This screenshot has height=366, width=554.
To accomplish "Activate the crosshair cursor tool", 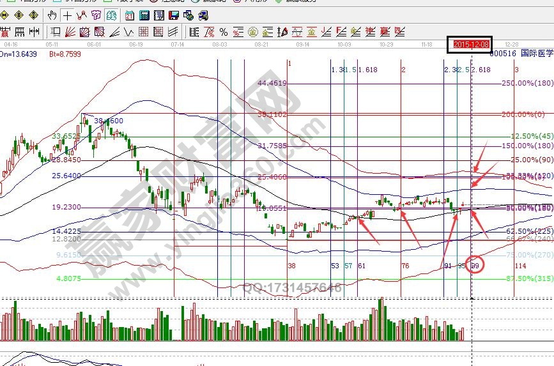I will [66, 15].
